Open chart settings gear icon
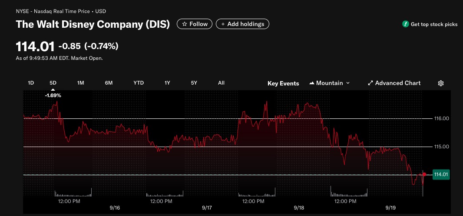Image resolution: width=463 pixels, height=216 pixels. pyautogui.click(x=440, y=83)
